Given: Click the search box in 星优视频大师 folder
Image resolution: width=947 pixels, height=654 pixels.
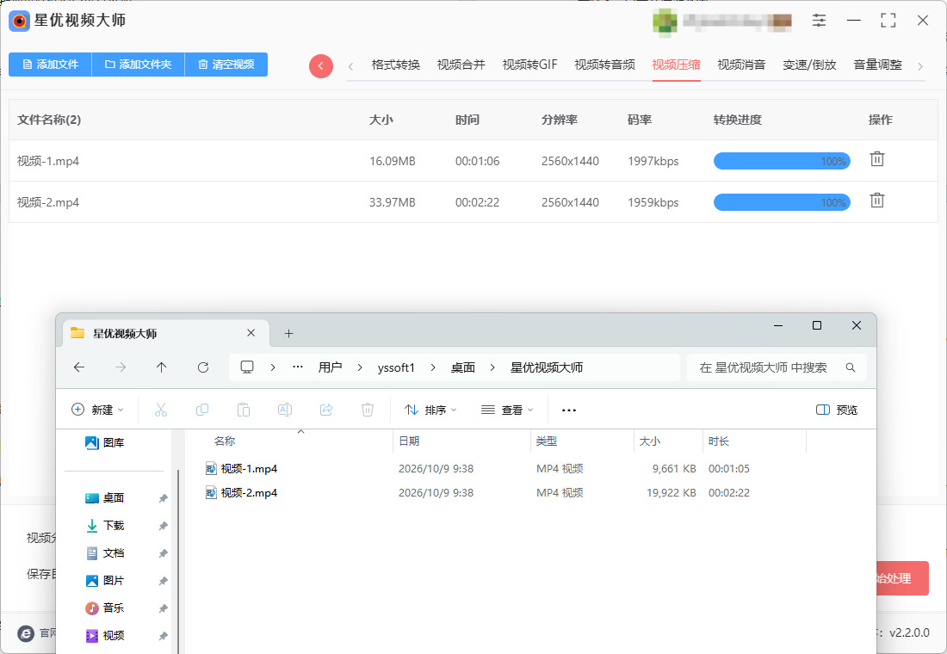Looking at the screenshot, I should click(777, 367).
